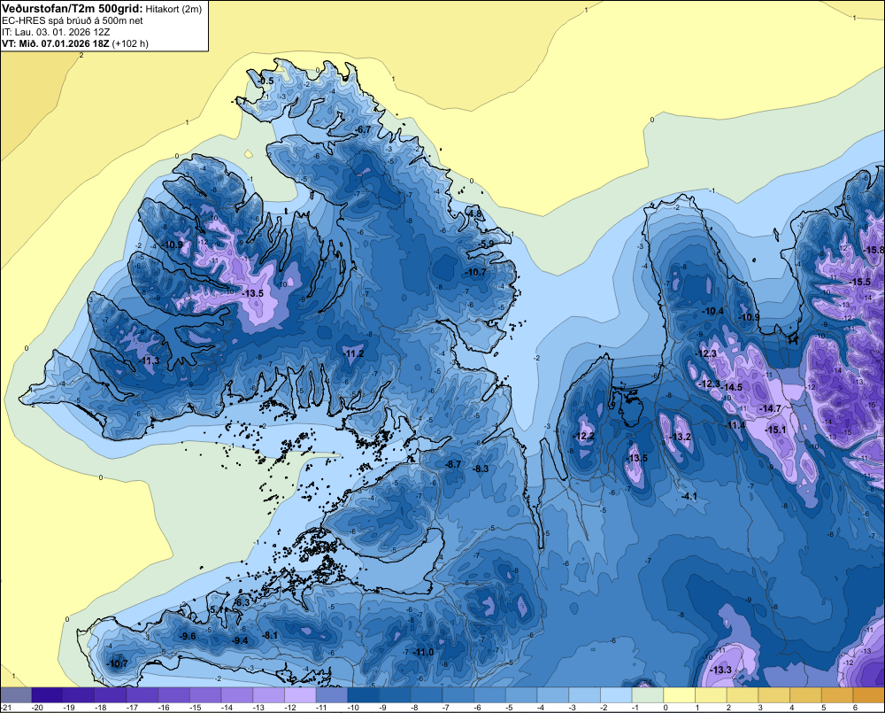Viewport: 885px width, 713px height.
Task: Click the '-5.9' temperature value
Action: 487,244
